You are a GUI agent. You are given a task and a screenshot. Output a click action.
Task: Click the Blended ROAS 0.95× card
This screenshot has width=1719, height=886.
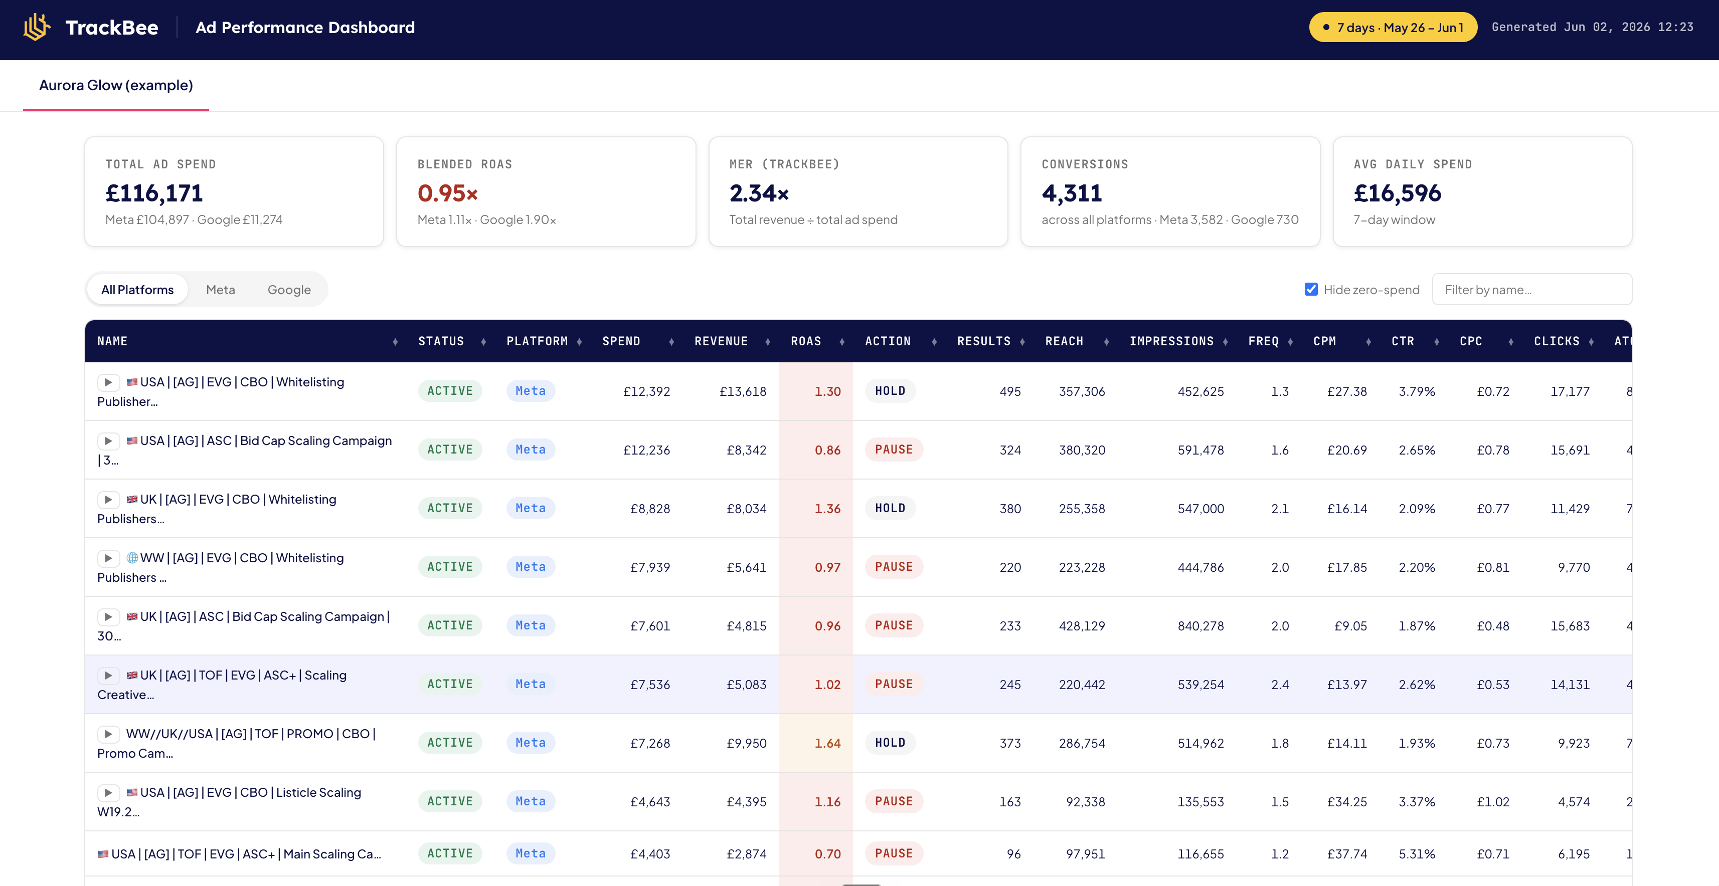(x=546, y=192)
